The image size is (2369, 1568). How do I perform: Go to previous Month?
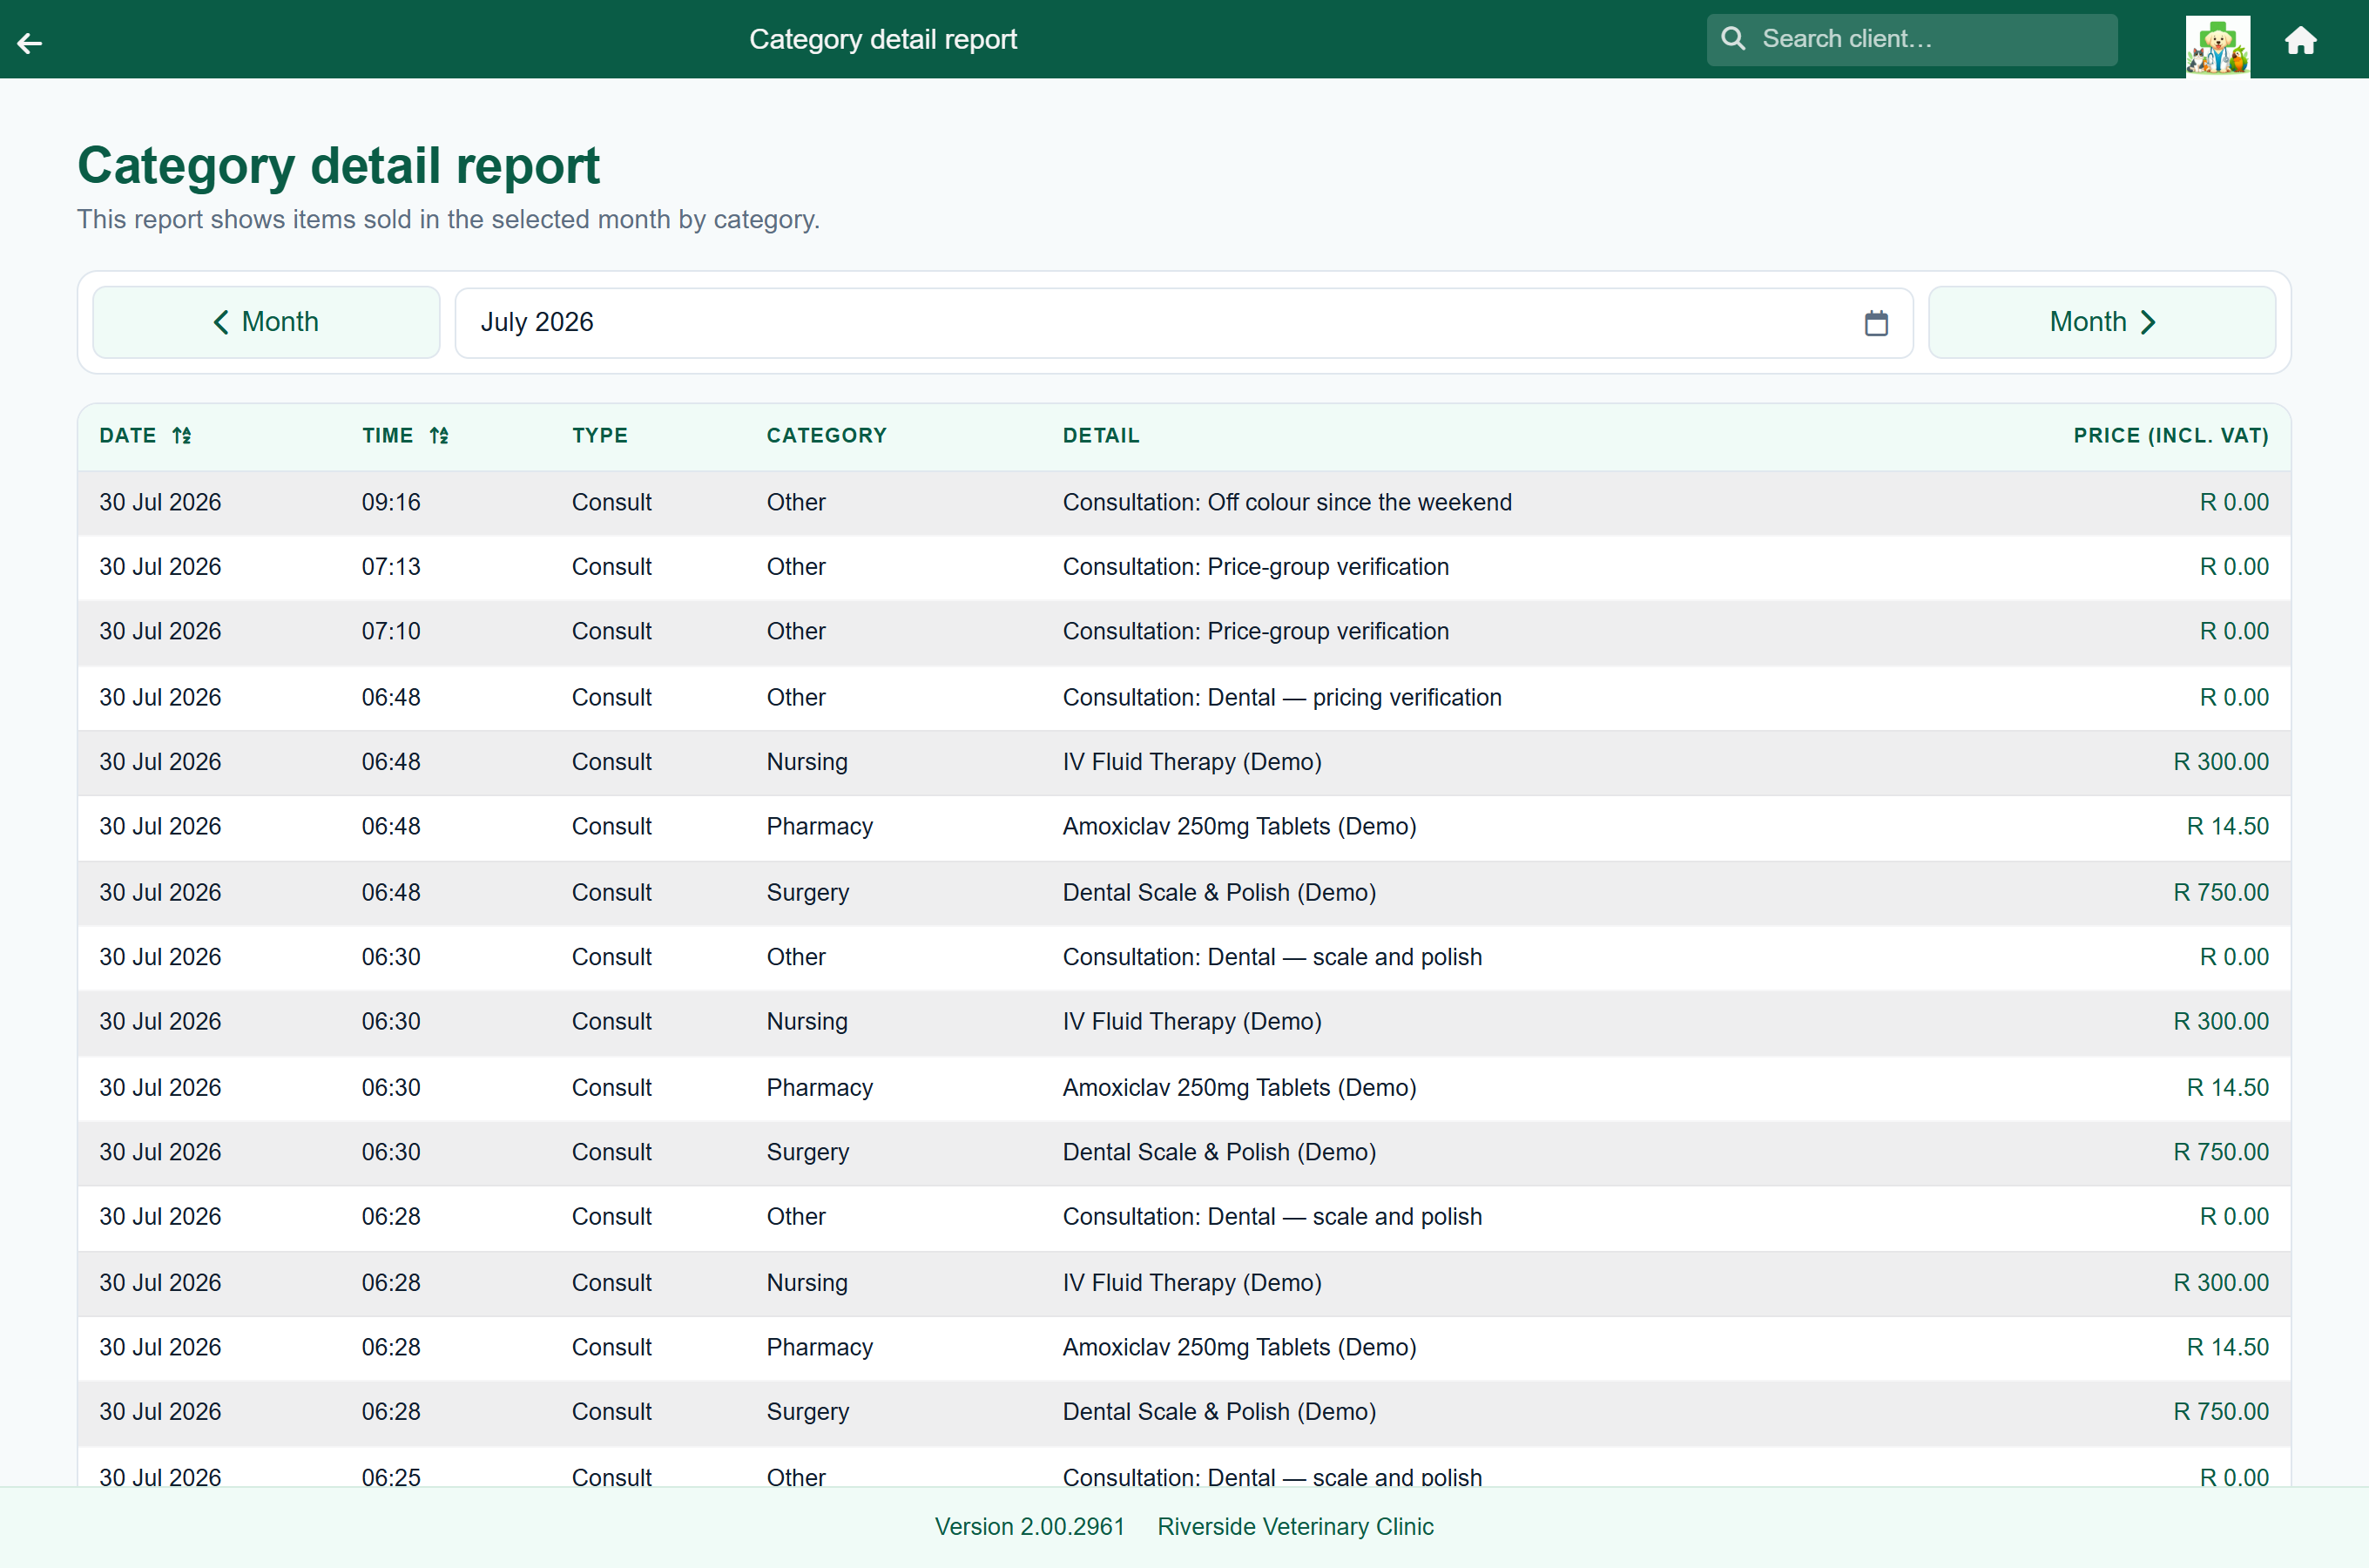click(266, 322)
